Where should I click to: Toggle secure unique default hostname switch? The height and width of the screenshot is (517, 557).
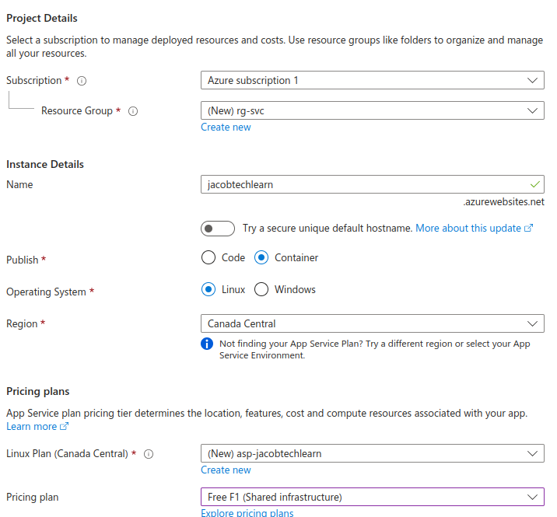pyautogui.click(x=217, y=229)
